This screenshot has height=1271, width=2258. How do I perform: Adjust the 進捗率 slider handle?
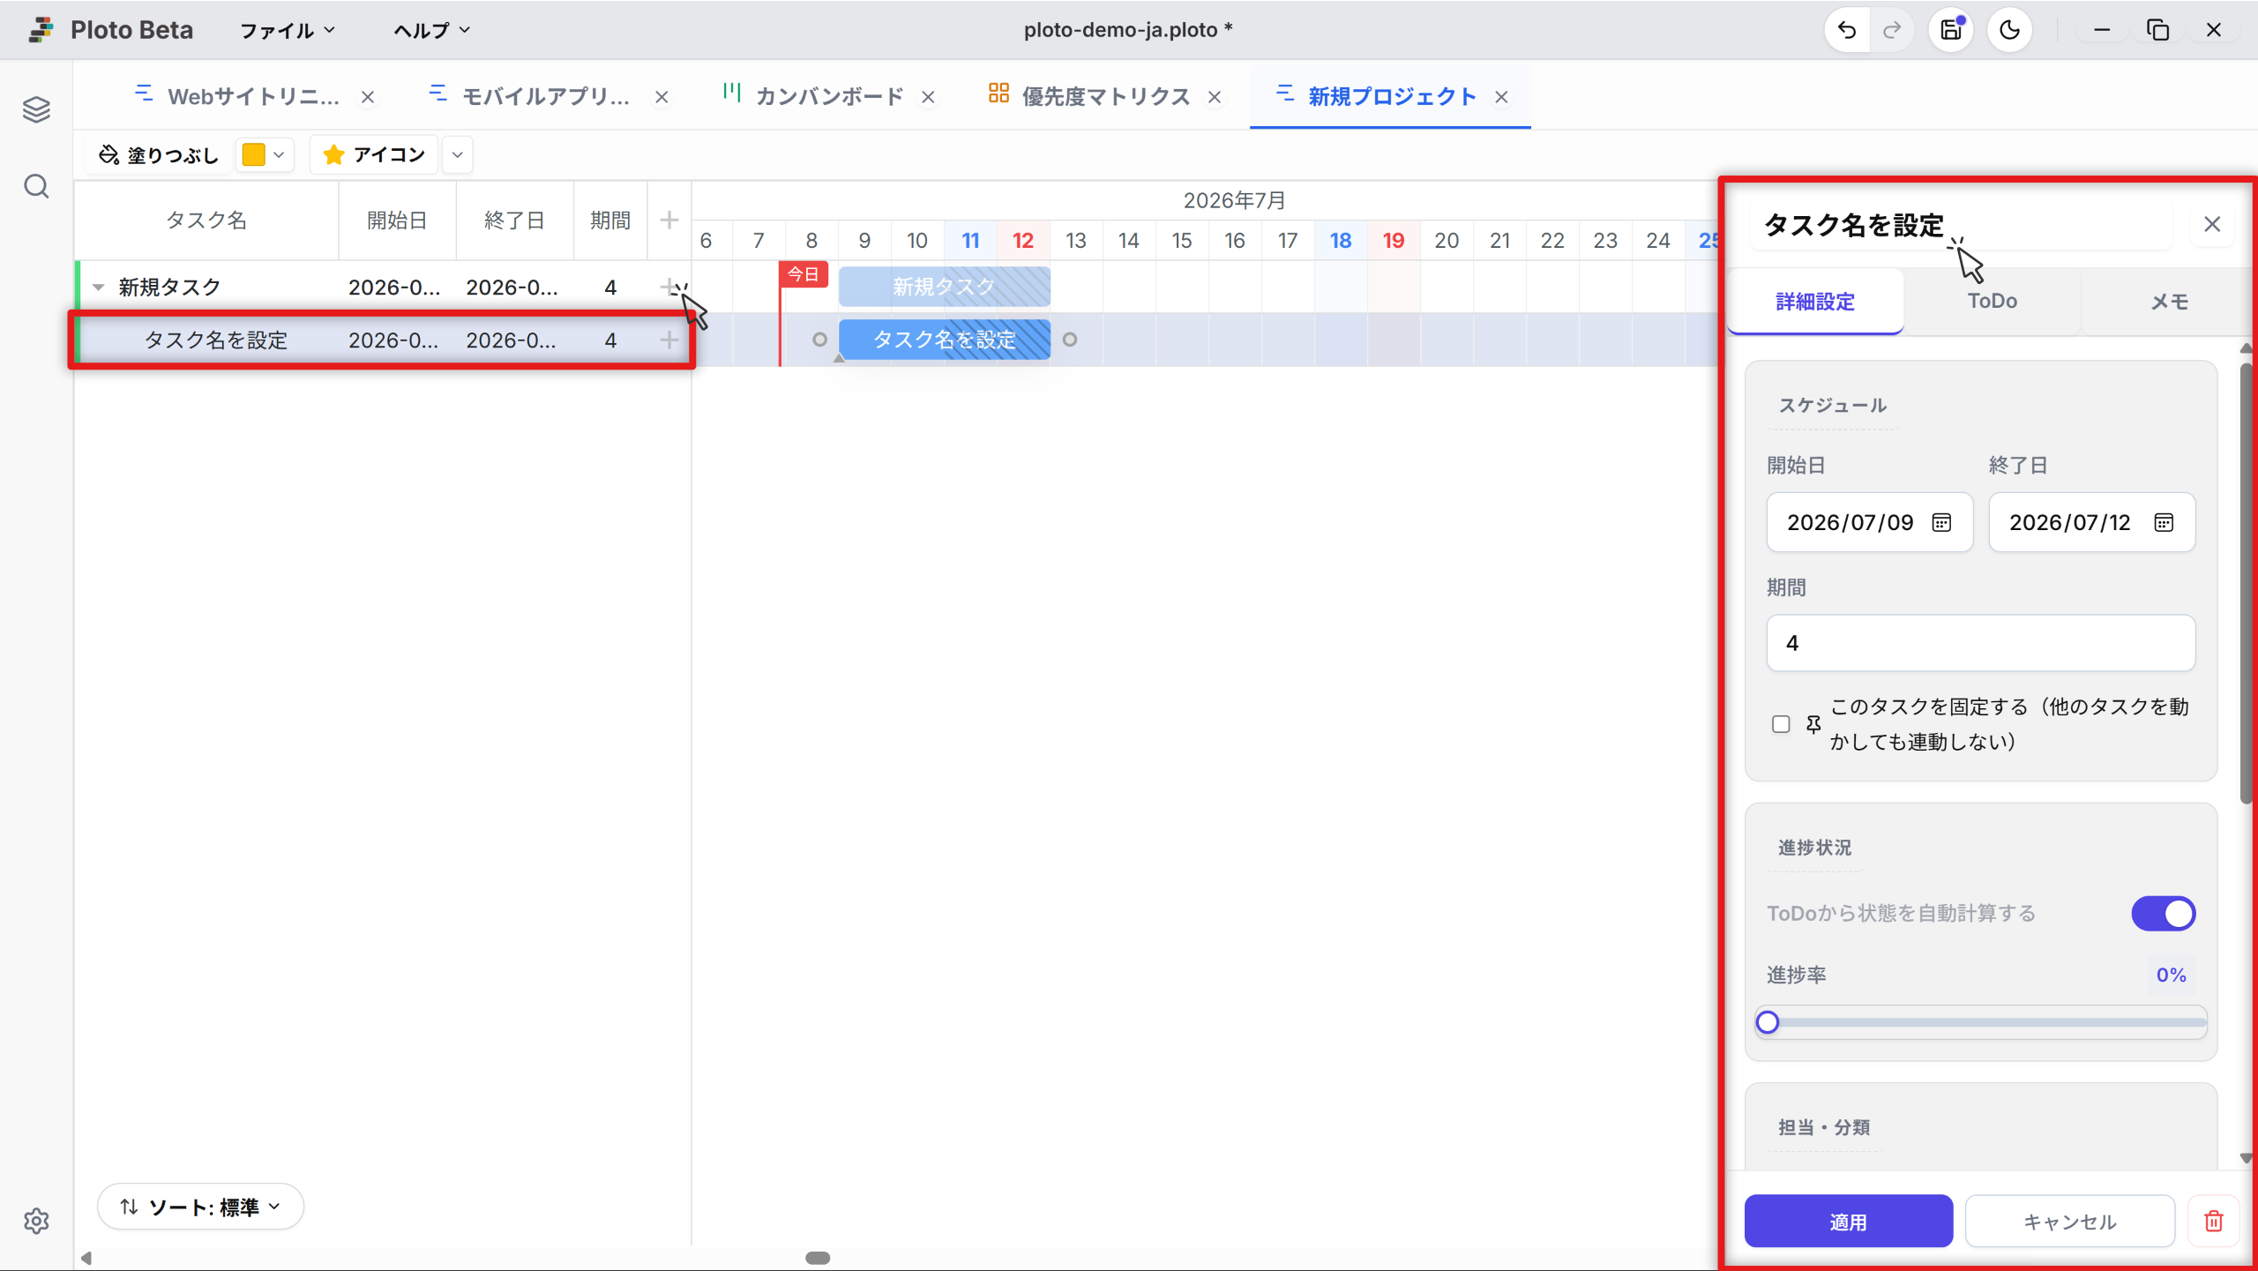point(1767,1022)
